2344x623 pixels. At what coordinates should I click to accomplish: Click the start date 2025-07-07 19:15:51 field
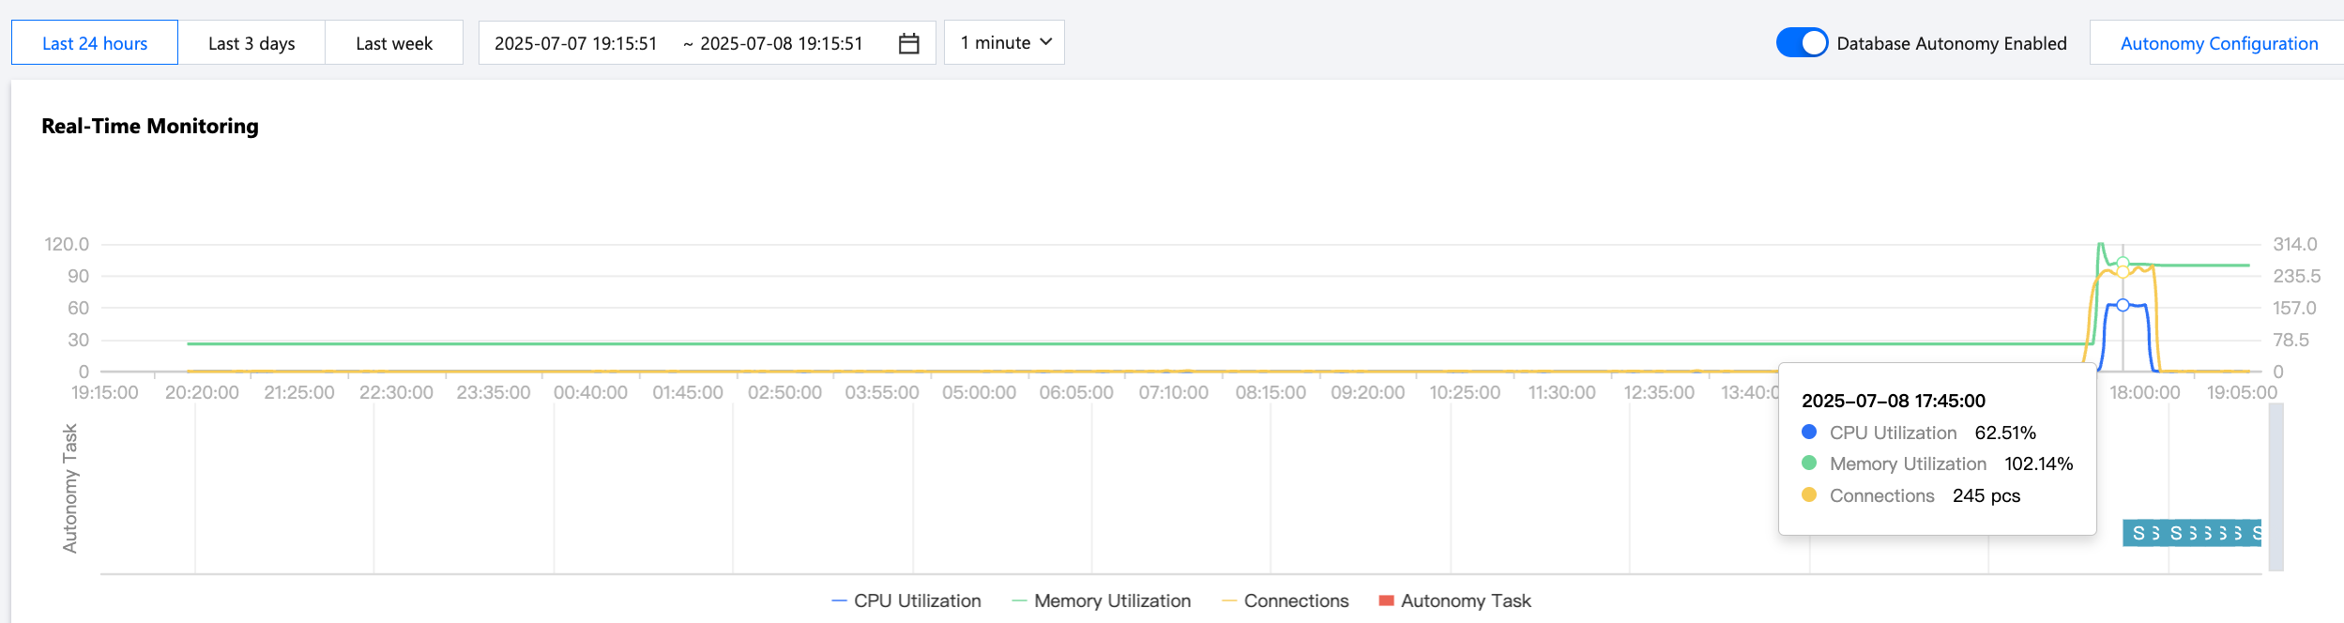pos(576,43)
